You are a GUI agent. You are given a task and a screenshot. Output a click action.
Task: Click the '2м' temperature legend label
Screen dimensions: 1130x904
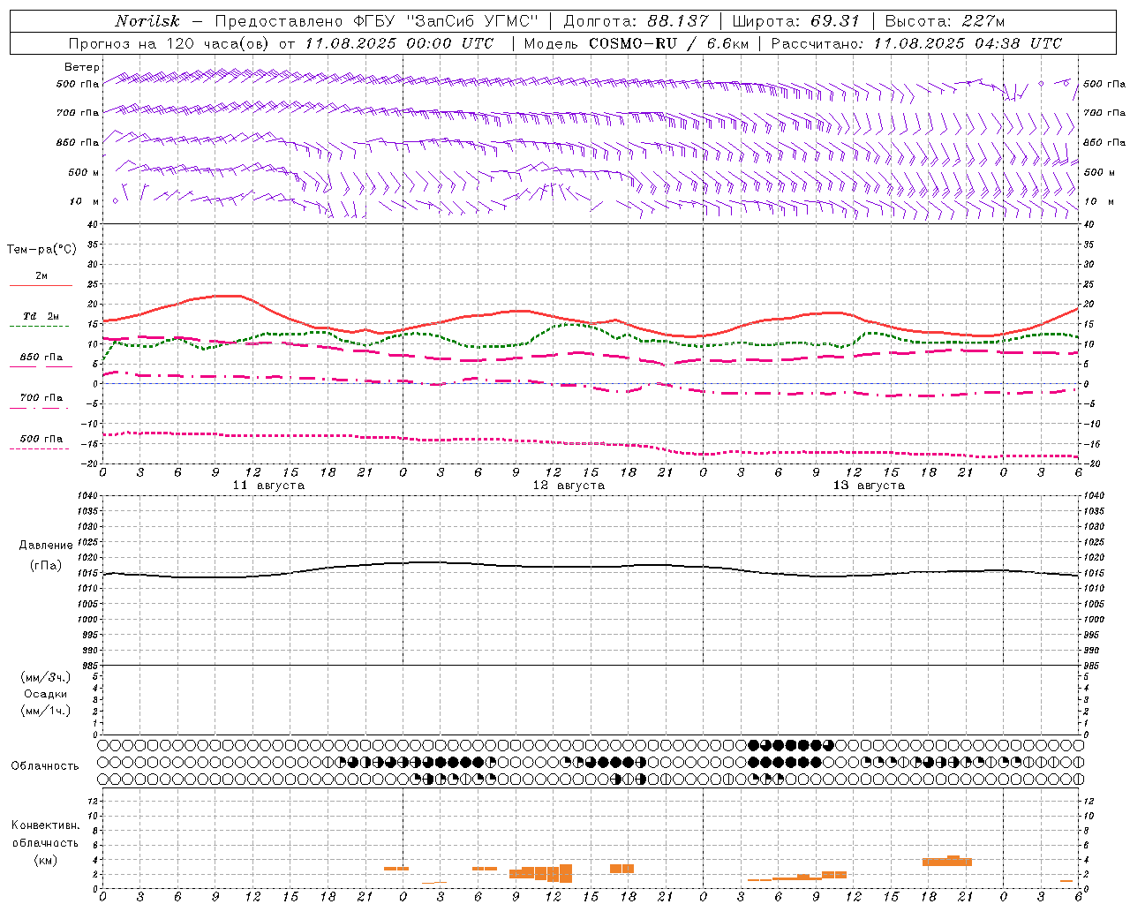(41, 275)
